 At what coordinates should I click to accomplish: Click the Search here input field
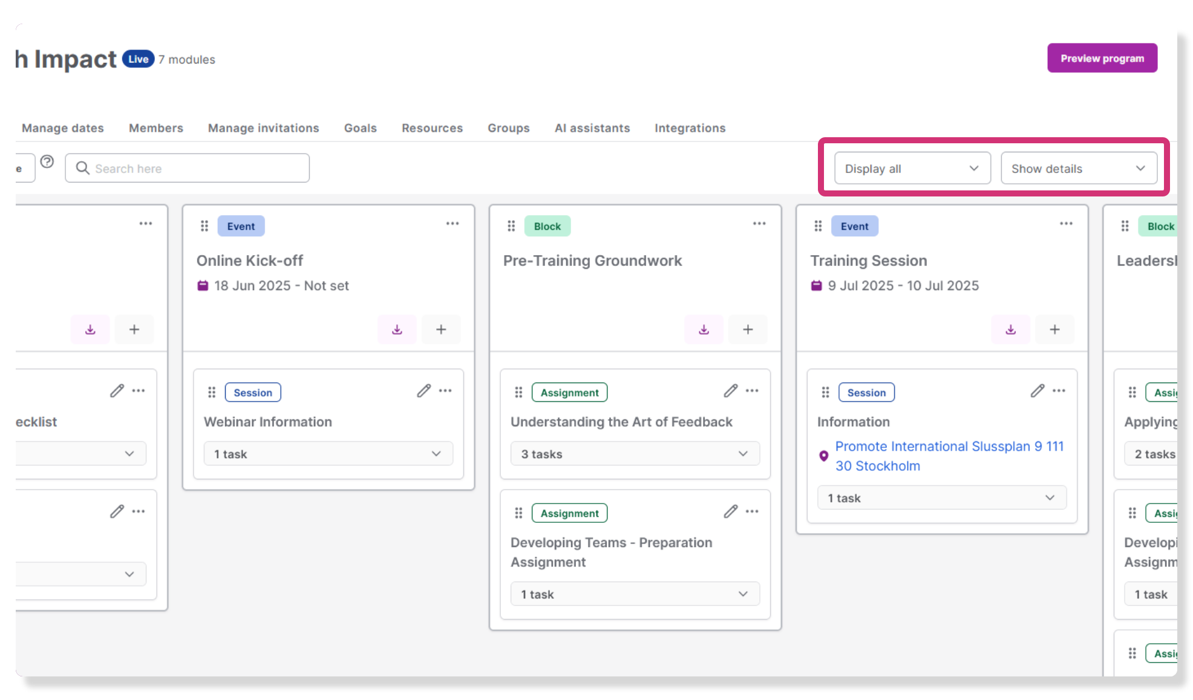click(188, 168)
